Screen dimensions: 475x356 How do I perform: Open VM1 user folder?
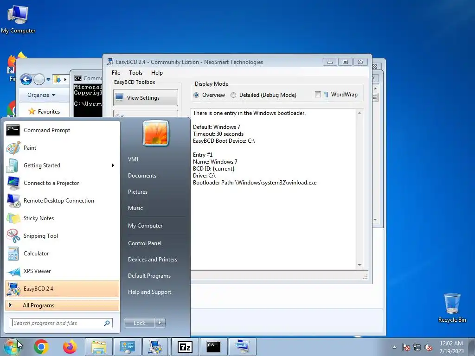[x=134, y=159]
